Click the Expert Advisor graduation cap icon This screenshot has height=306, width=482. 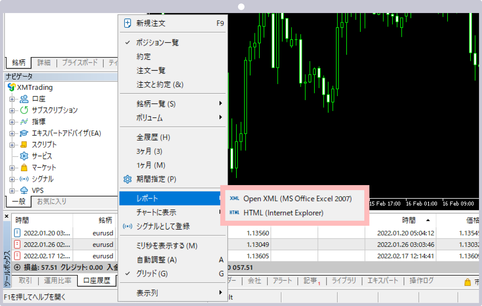click(x=24, y=133)
